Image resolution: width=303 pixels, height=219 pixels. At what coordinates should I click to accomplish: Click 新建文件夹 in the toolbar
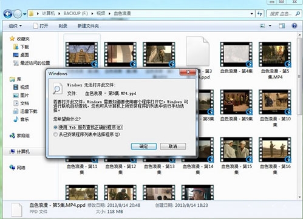[88, 26]
